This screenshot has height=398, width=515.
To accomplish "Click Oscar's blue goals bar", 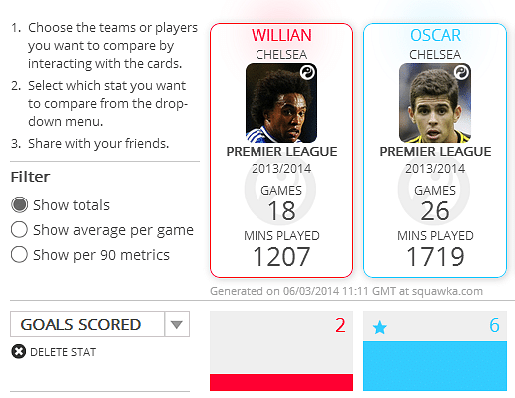I will 435,366.
